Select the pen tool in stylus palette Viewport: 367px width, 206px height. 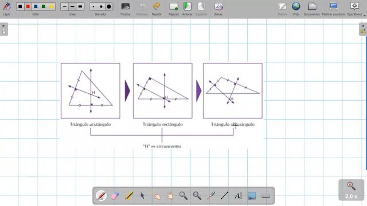[101, 196]
